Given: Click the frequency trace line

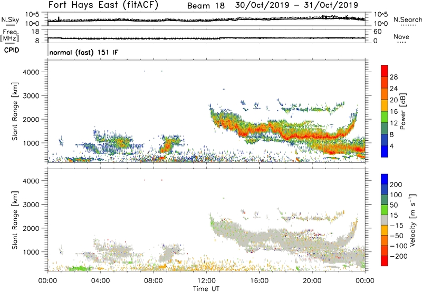Looking at the screenshot, I should point(206,38).
